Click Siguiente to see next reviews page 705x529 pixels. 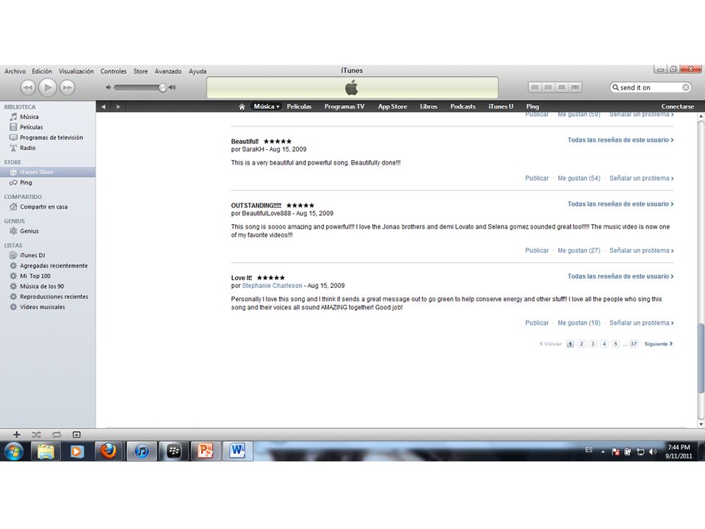click(658, 344)
